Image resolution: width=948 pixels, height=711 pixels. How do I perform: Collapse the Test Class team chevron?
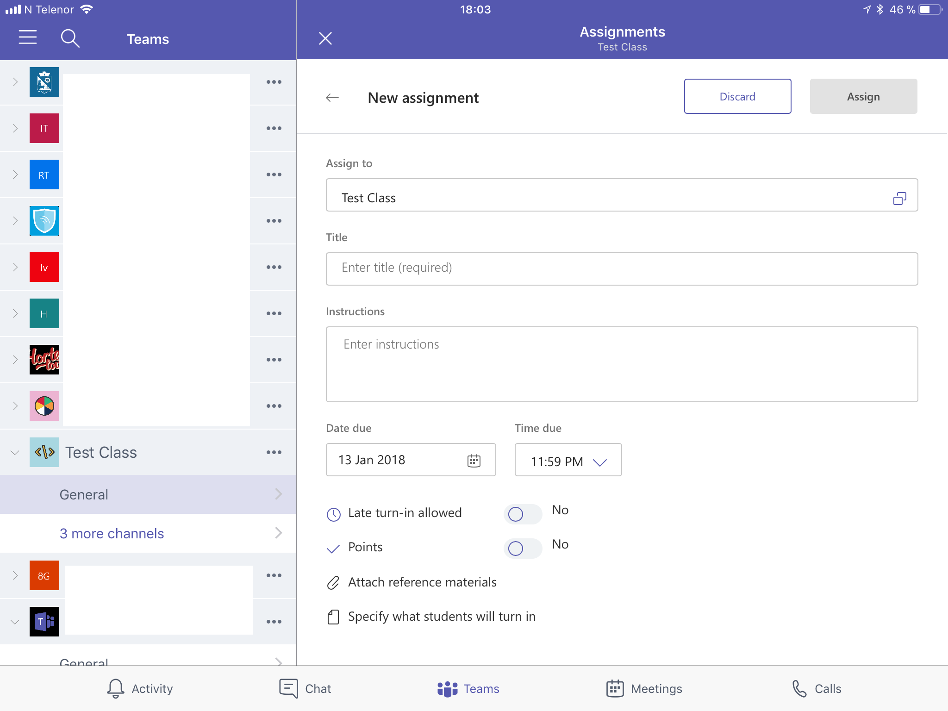(15, 452)
